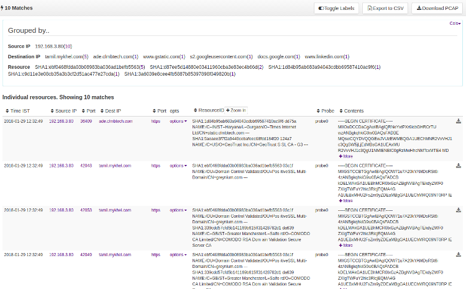Viewport: 466px width, 289px height.
Task: Open options dropdown for port 42043 row
Action: (x=178, y=166)
